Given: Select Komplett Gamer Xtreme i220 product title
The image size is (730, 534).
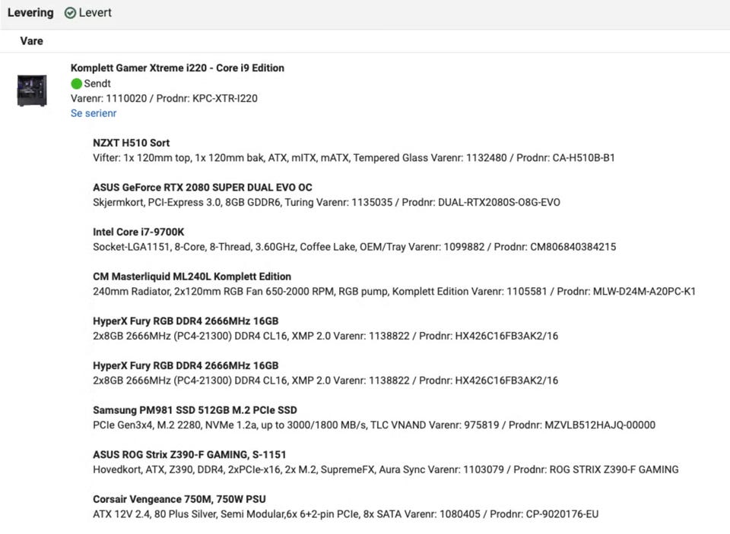Looking at the screenshot, I should pos(177,68).
